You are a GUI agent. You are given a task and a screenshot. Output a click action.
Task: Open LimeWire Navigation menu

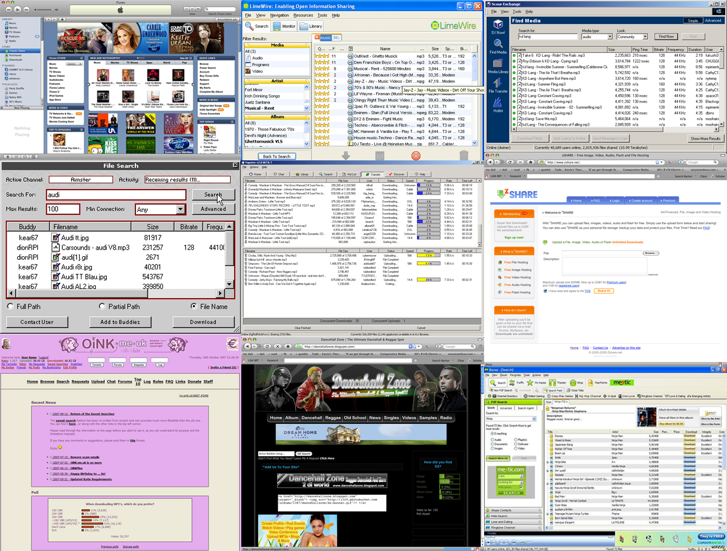pyautogui.click(x=279, y=15)
